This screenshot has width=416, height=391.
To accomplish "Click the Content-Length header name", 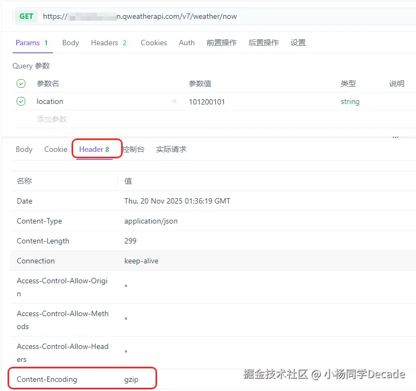I will click(43, 241).
